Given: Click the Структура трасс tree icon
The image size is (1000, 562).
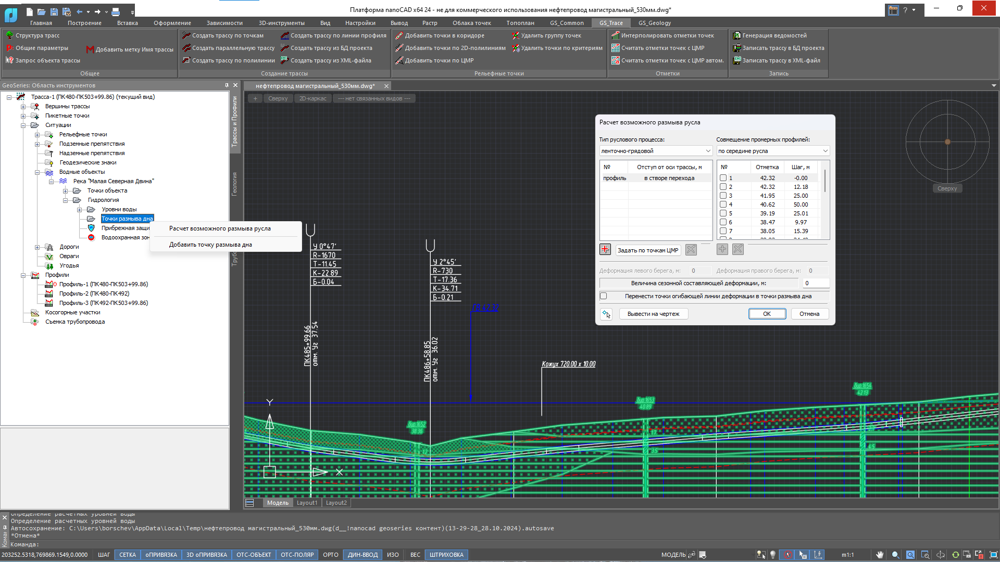Looking at the screenshot, I should click(9, 35).
